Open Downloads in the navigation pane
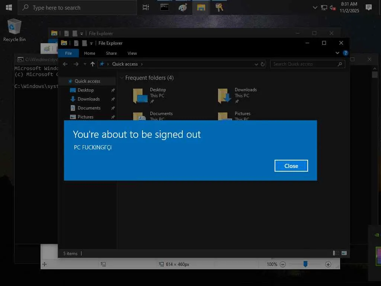The width and height of the screenshot is (381, 286). click(89, 99)
